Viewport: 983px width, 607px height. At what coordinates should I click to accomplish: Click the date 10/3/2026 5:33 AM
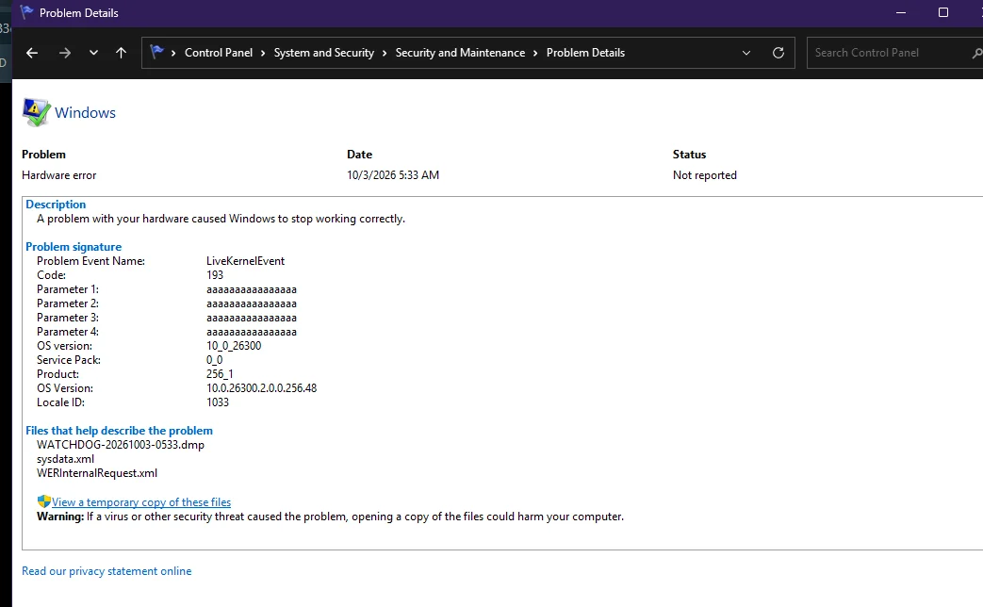pos(392,175)
